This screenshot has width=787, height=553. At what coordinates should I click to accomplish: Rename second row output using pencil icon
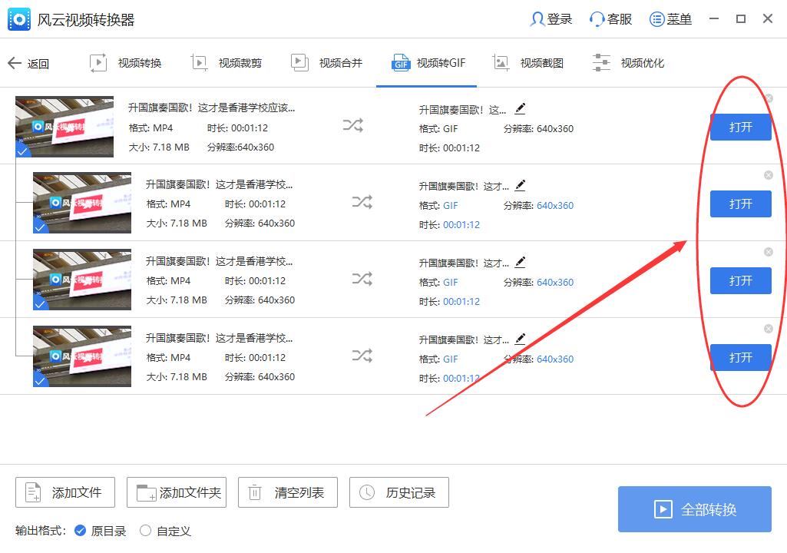520,185
